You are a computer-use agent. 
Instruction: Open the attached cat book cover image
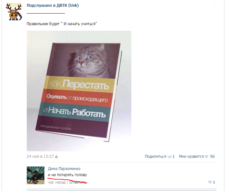79,91
